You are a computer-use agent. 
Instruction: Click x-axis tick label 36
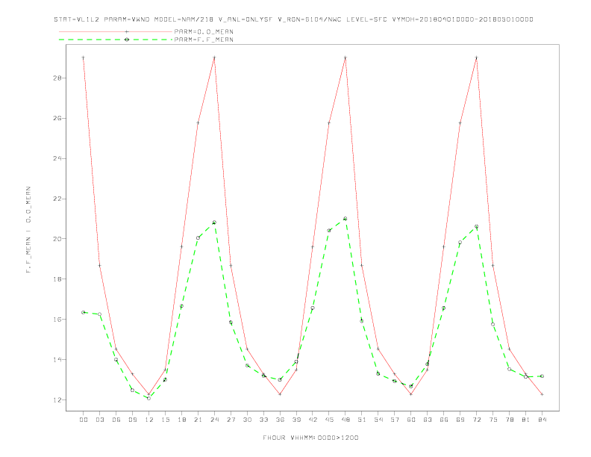pos(280,420)
